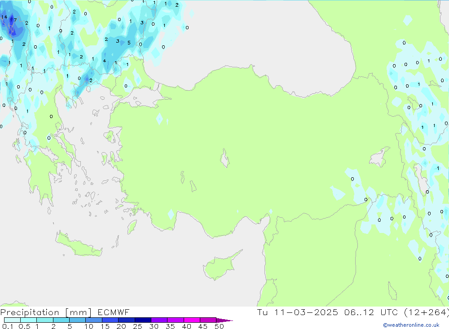
Task: Select the 45–50 mm legend color swatch
Action: 208,320
